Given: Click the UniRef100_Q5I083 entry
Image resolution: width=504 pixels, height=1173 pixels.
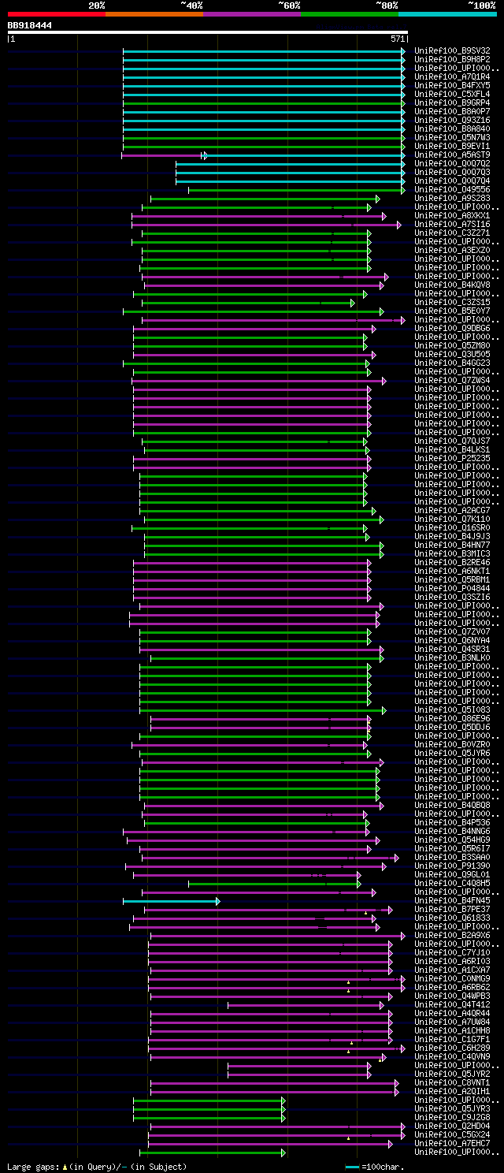Looking at the screenshot, I should [452, 709].
